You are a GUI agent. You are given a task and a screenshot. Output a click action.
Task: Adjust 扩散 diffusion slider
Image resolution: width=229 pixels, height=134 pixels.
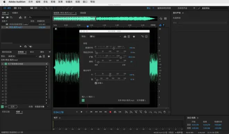121,58
